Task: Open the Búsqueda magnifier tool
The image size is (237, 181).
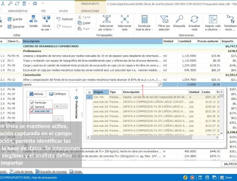Action: [179, 19]
